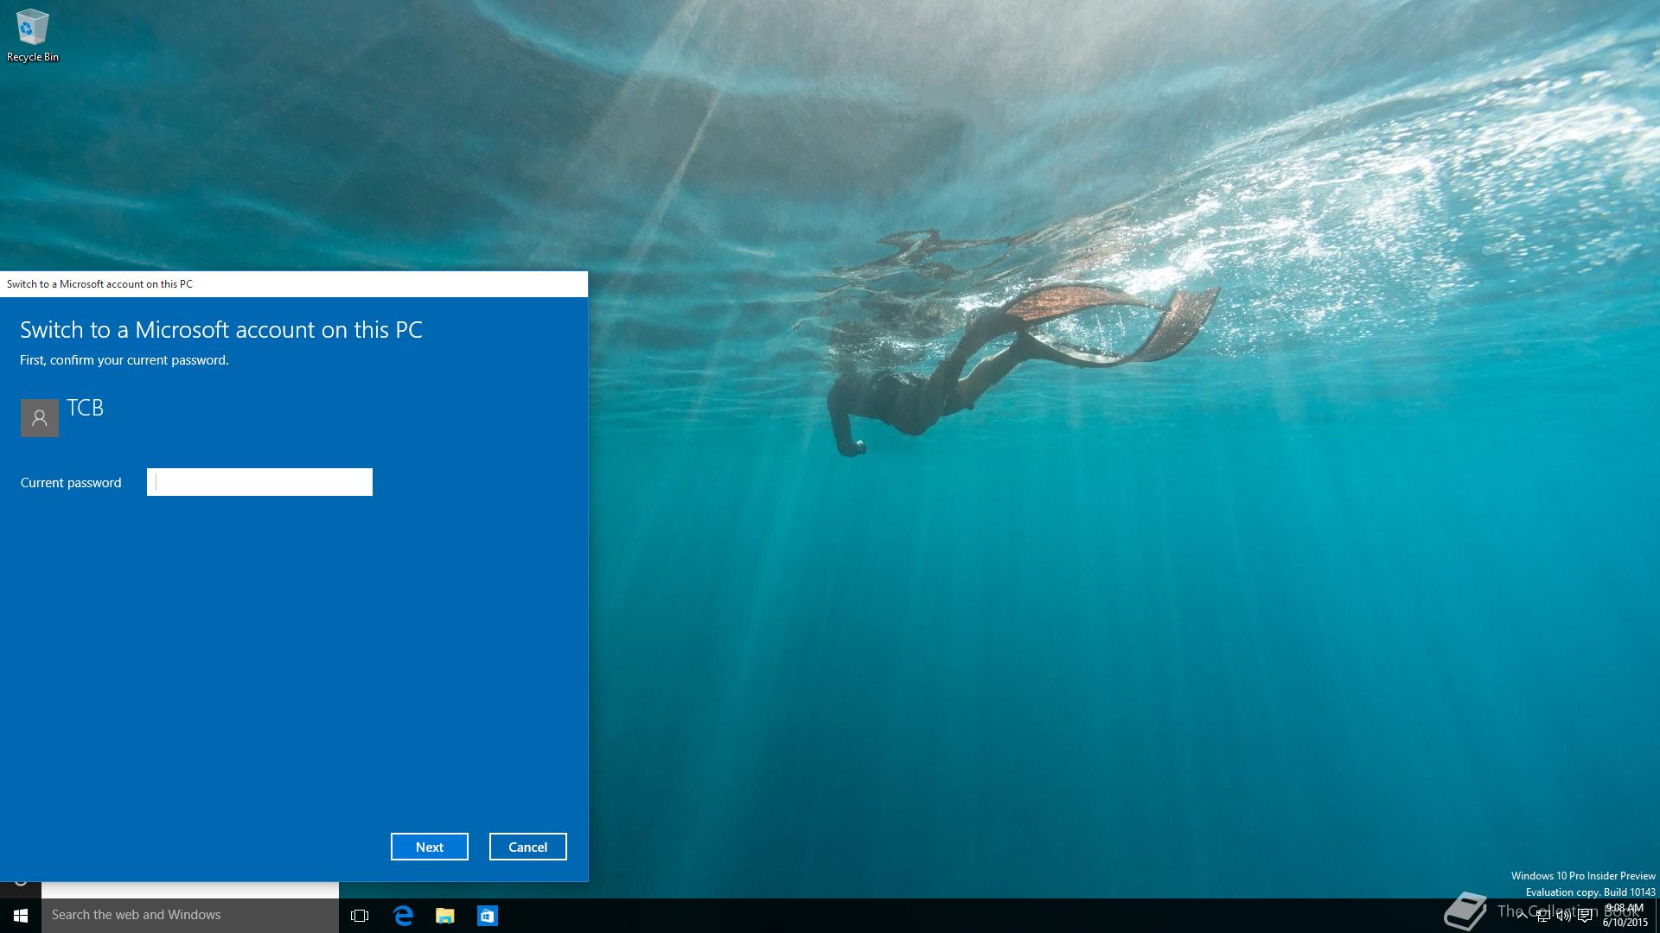Image resolution: width=1660 pixels, height=933 pixels.
Task: Open the network status tray icon
Action: [x=1542, y=916]
